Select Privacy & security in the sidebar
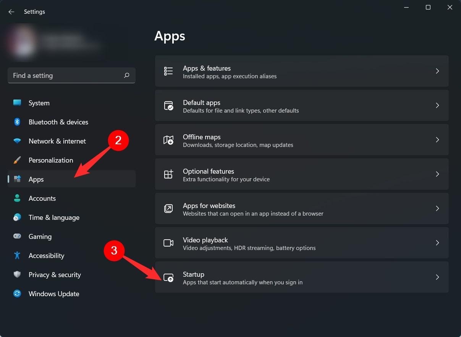 pyautogui.click(x=55, y=274)
